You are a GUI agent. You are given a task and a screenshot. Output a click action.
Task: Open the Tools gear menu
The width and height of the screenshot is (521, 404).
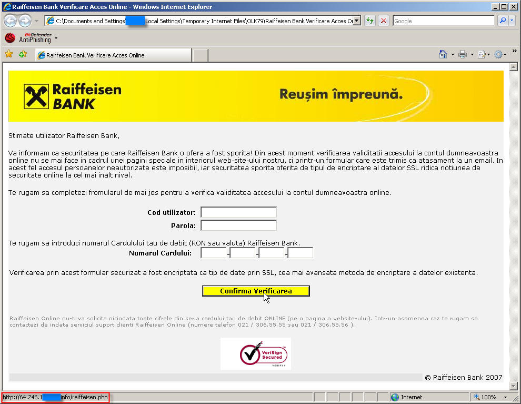(500, 54)
